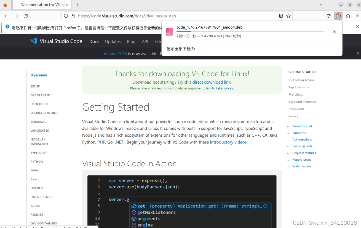Click Follow @code link
Image resolution: width=361 pixels, height=228 pixels.
tap(302, 146)
